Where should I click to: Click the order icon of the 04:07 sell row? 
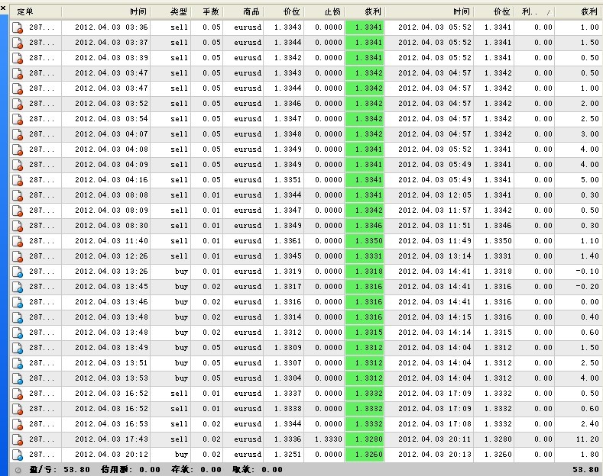[18, 134]
